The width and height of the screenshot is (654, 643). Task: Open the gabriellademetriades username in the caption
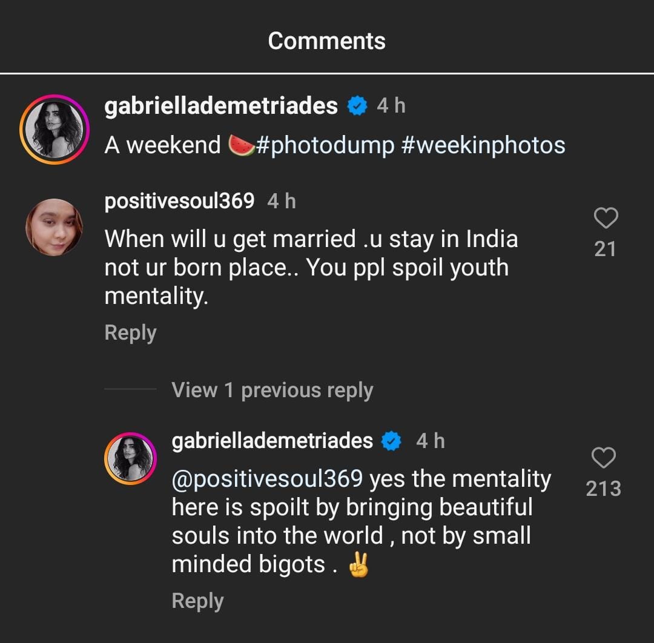(x=221, y=107)
